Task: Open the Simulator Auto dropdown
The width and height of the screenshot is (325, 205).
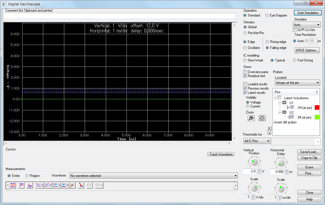Action: [307, 25]
